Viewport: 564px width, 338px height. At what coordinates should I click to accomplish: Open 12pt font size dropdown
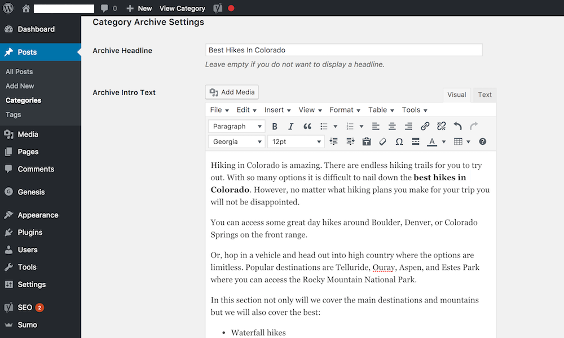click(296, 141)
